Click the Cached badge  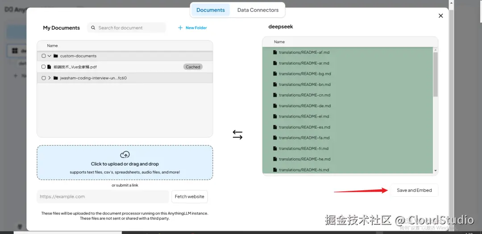coord(193,67)
